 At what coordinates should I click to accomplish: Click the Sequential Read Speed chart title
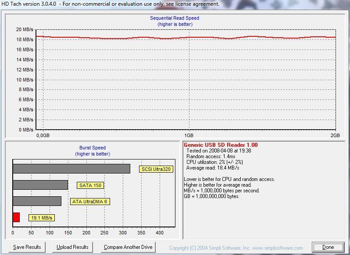point(175,18)
